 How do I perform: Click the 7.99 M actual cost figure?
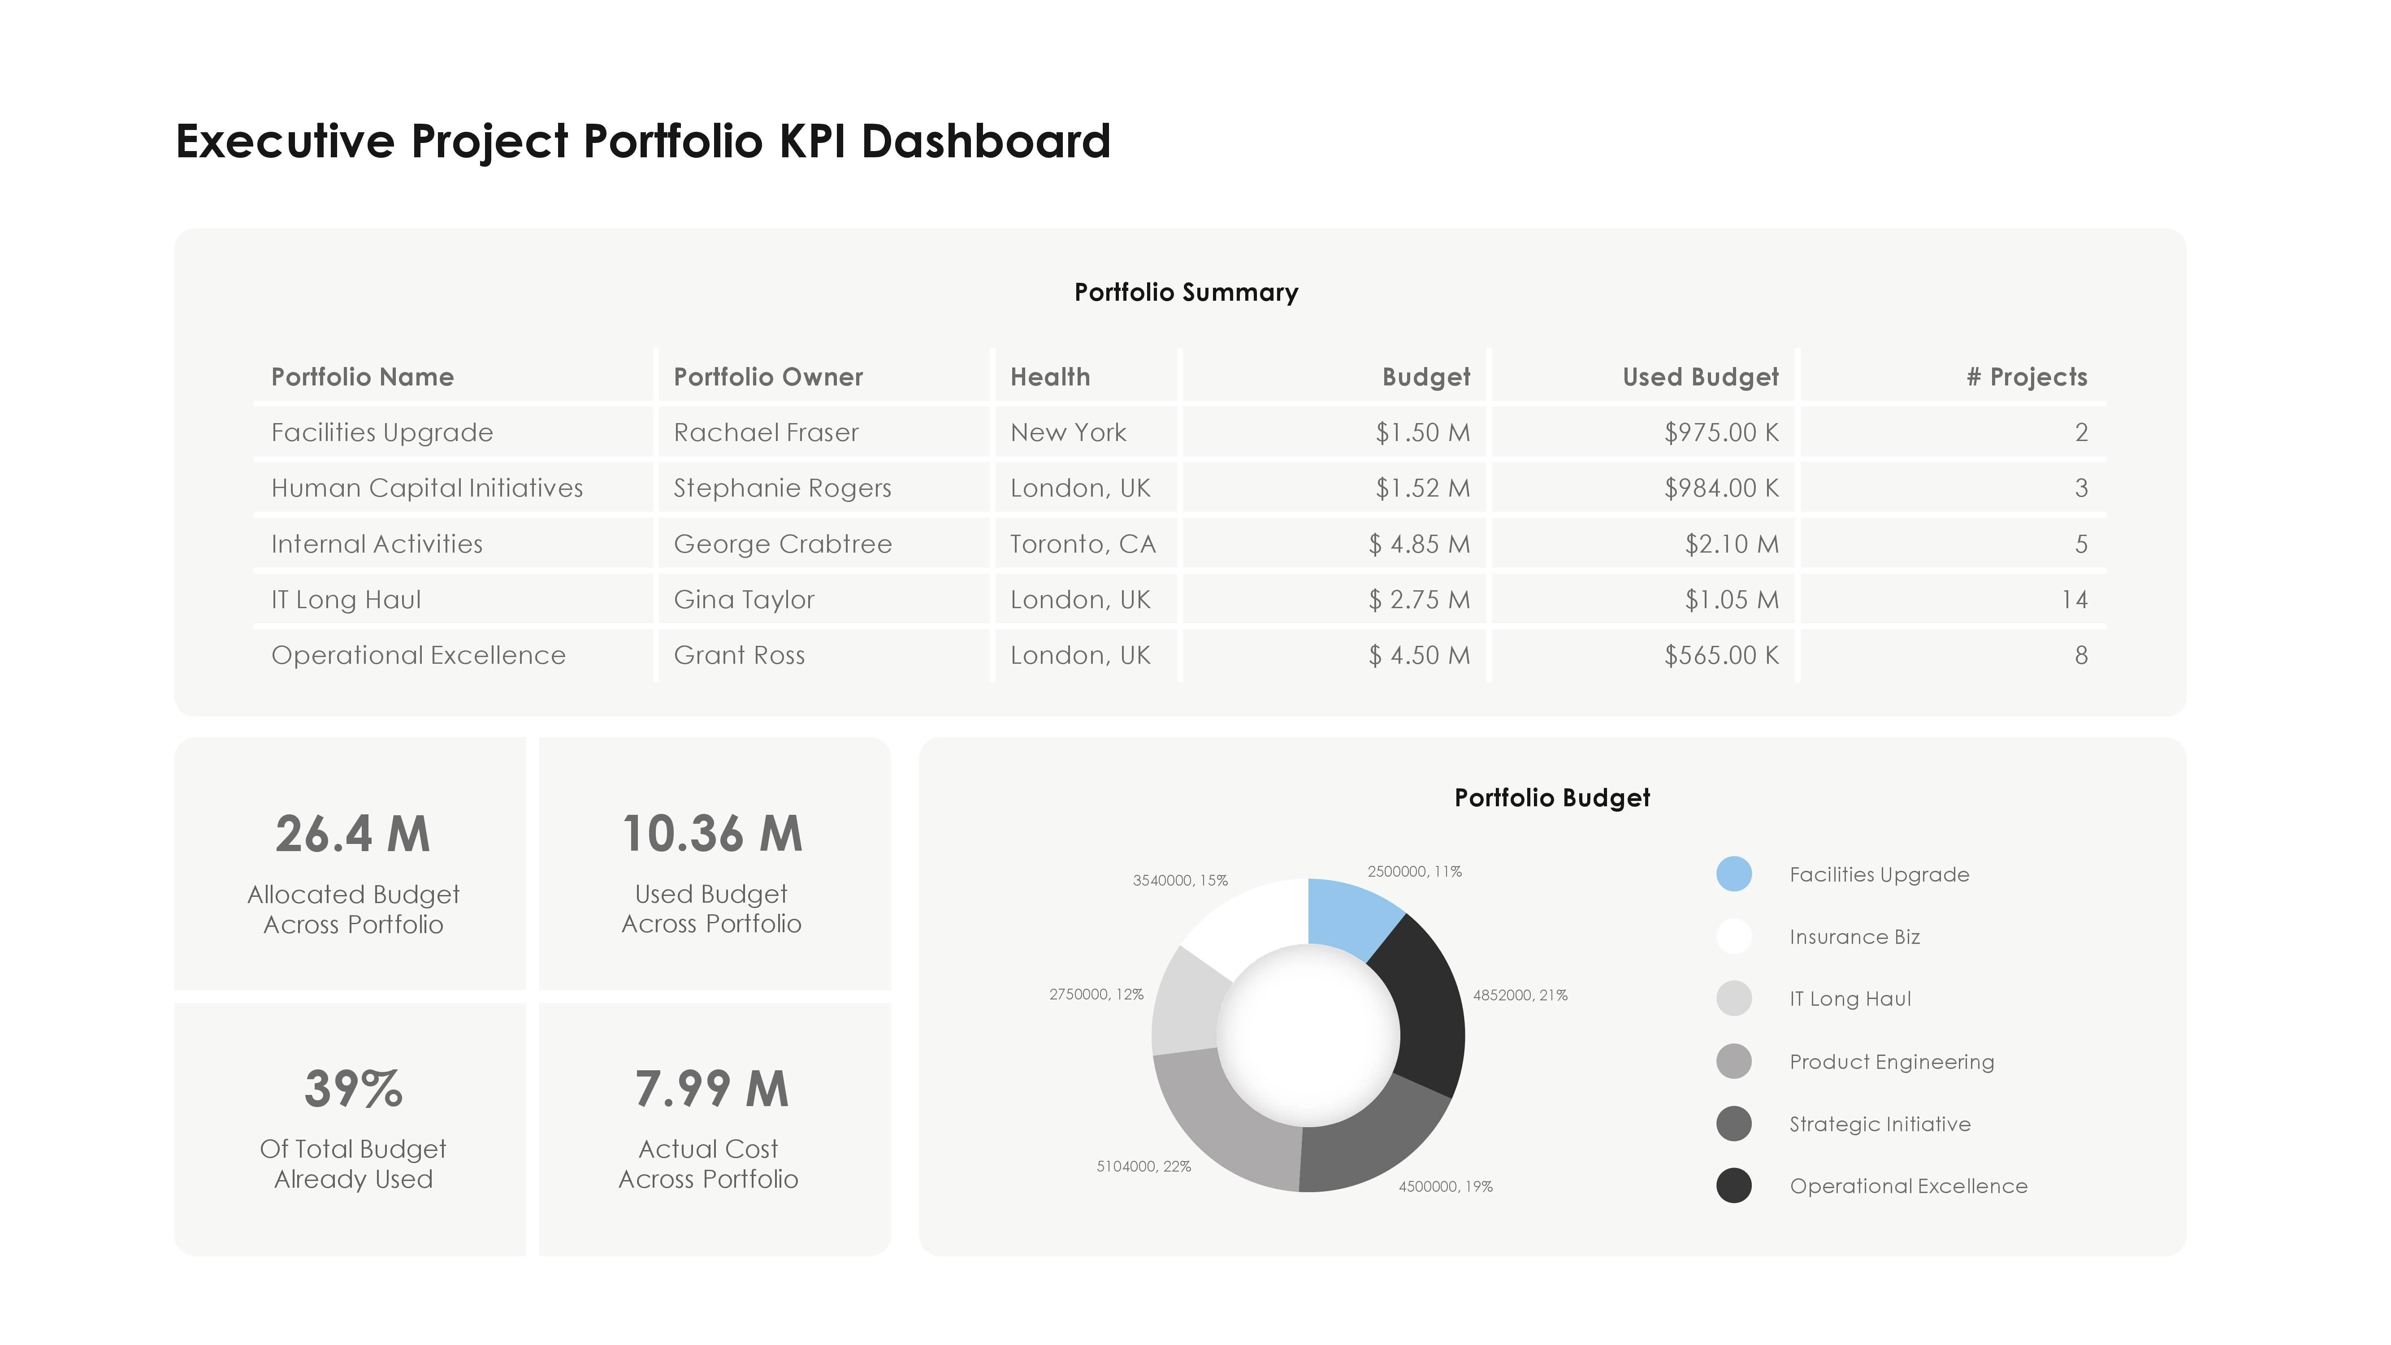[712, 1089]
